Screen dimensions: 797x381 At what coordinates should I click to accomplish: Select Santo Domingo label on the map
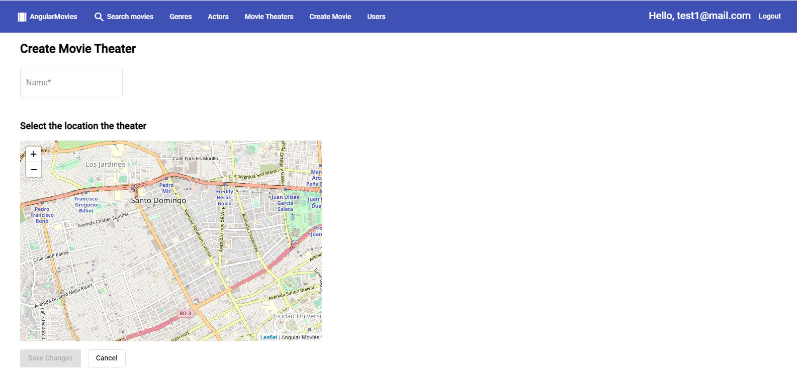[158, 200]
